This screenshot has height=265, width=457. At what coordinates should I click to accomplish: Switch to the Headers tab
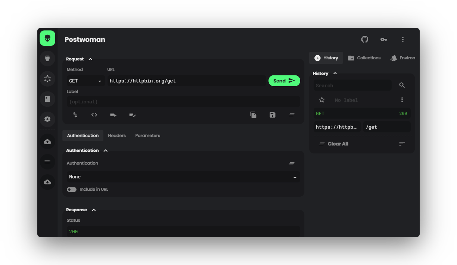(117, 135)
